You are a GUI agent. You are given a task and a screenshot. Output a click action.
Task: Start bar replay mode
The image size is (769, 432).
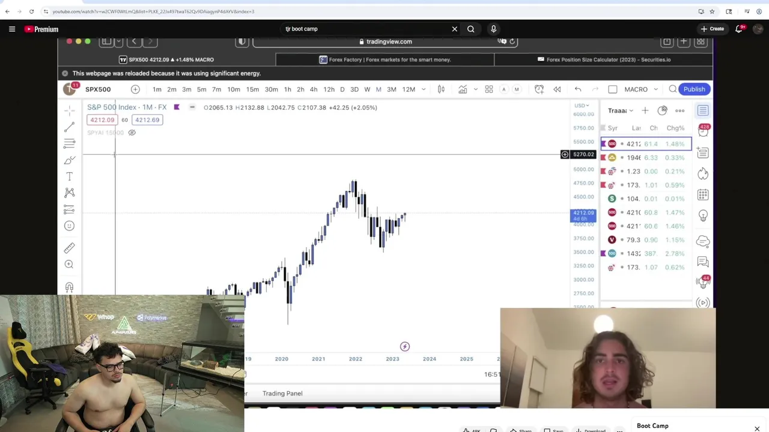(557, 89)
